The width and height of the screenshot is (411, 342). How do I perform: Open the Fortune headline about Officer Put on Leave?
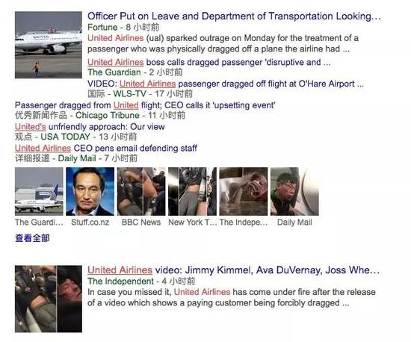pos(234,16)
